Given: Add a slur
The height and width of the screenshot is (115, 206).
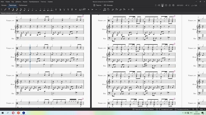Looking at the screenshot, I should (x=84, y=9).
